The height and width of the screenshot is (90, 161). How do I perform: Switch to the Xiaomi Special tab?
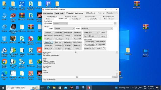coord(76,19)
